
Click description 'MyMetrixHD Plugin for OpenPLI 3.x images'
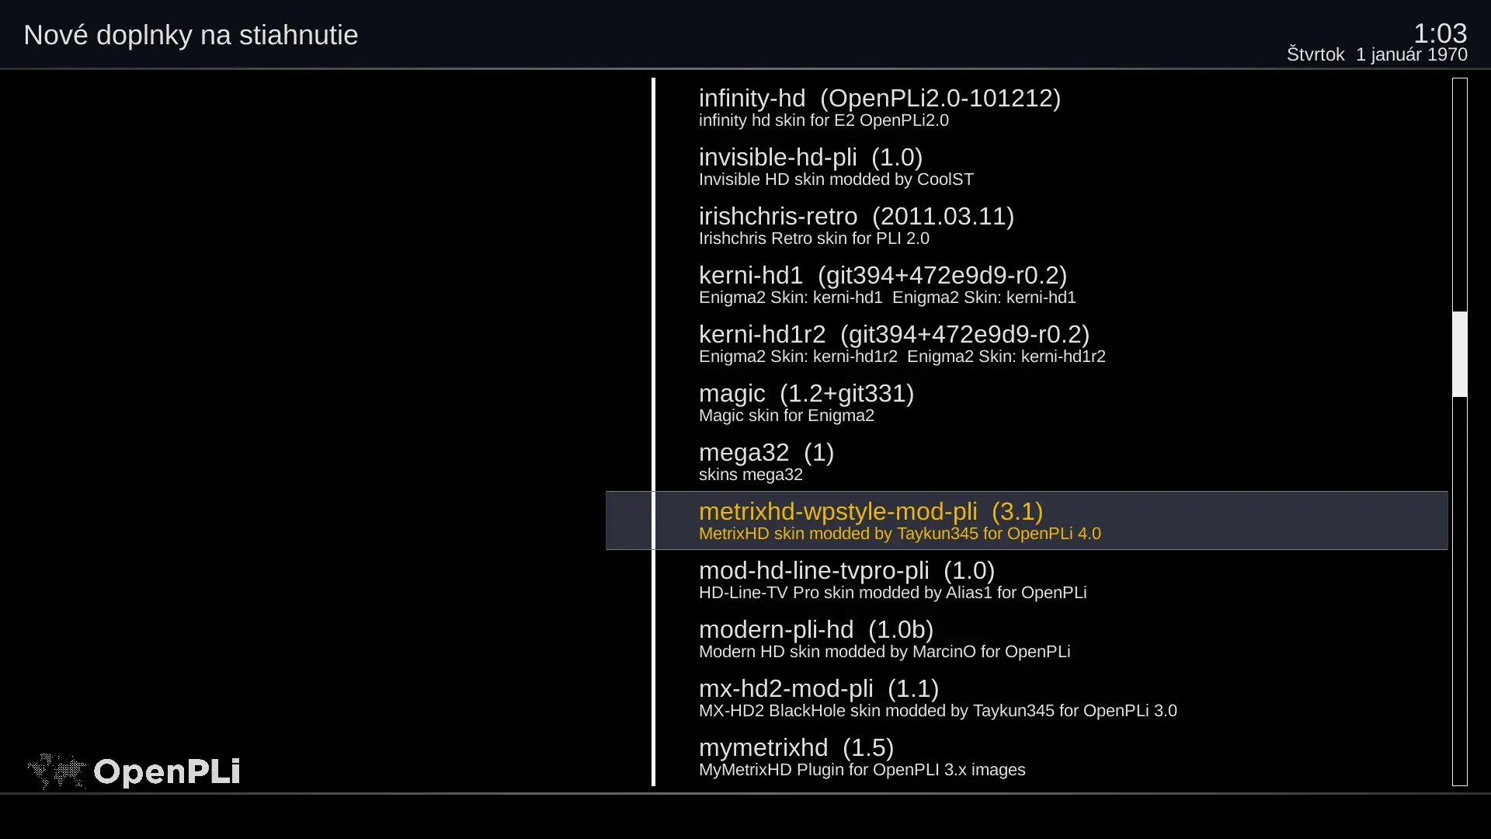[862, 770]
